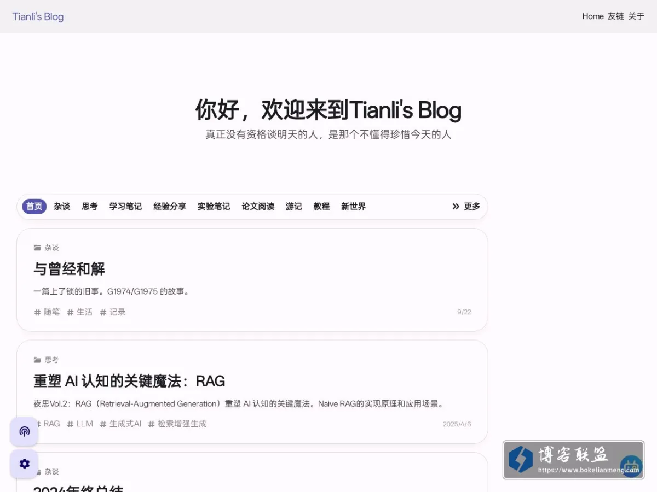Open the podcast broadcast floating button

coord(24,431)
